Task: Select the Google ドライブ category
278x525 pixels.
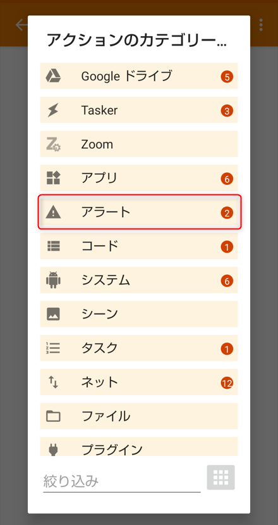Action: click(x=139, y=75)
